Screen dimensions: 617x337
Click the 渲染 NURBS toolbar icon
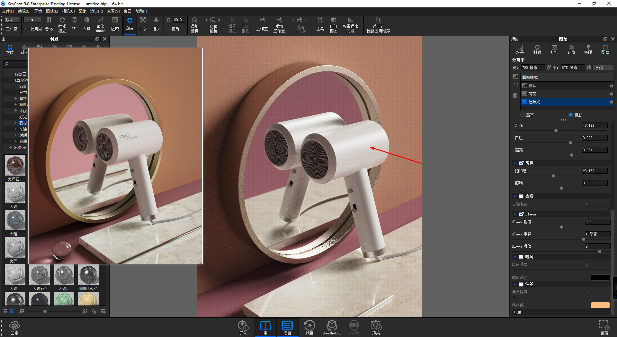[101, 25]
